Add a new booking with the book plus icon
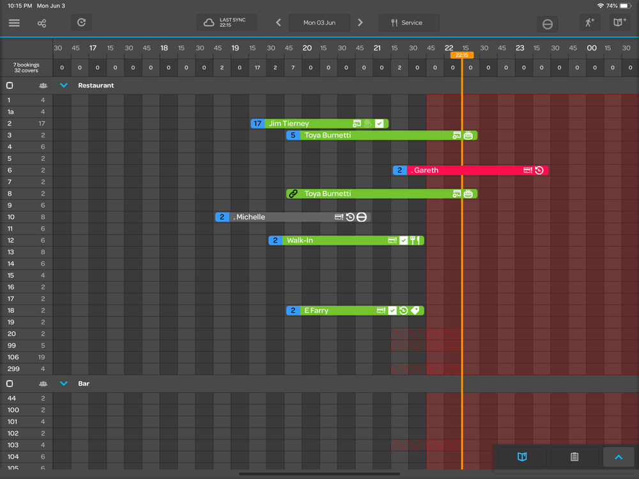The image size is (639, 479). click(x=619, y=22)
